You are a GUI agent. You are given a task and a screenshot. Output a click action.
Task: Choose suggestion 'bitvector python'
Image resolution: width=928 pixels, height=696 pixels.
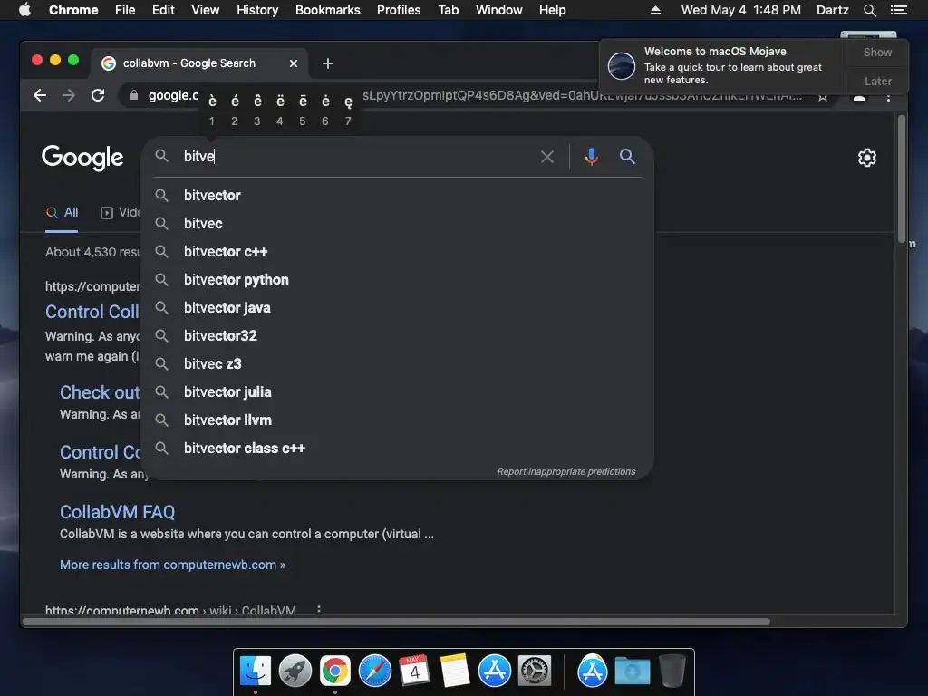tap(398, 280)
